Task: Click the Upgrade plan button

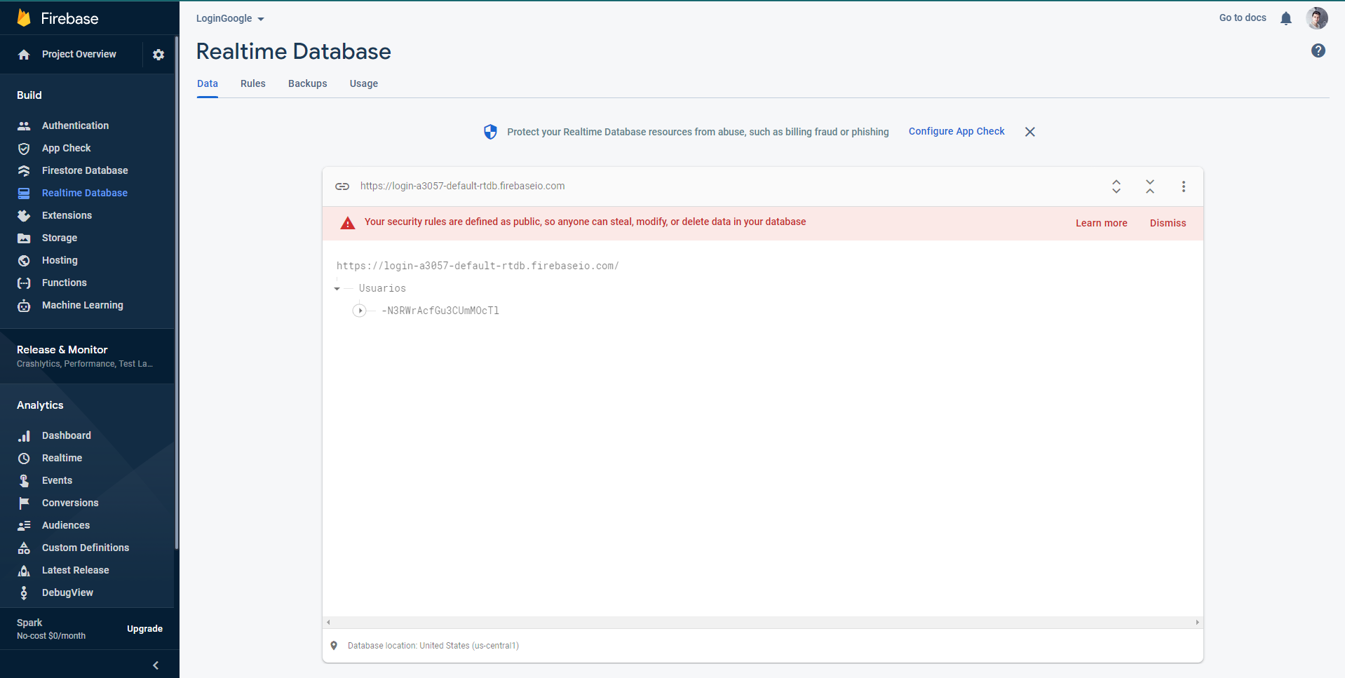Action: pos(144,629)
